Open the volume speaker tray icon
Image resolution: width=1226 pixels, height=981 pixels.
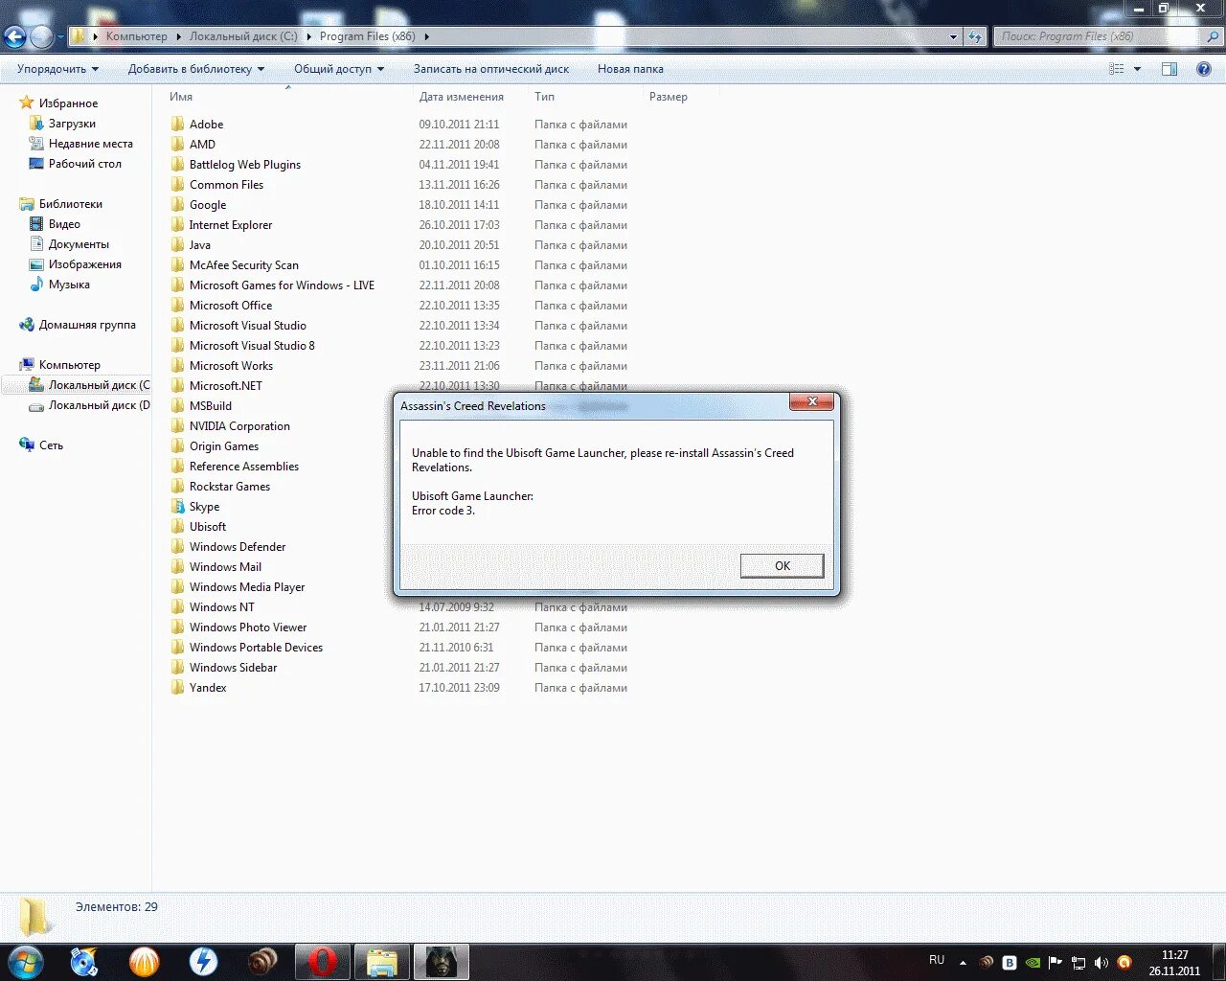[1101, 962]
